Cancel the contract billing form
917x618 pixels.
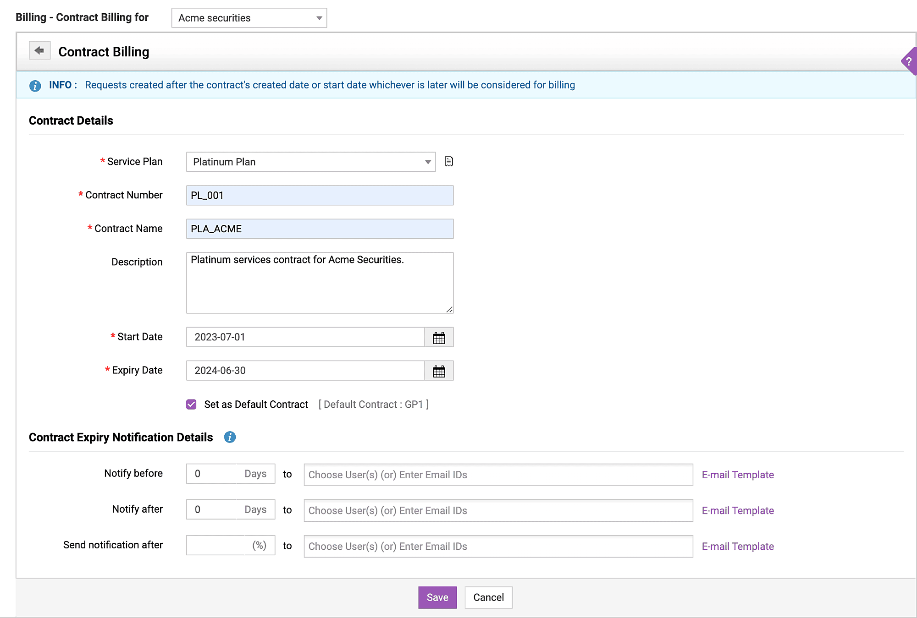click(x=488, y=597)
